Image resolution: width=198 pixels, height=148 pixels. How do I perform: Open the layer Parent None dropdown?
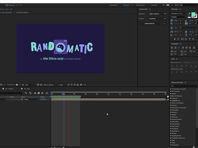[x=31, y=99]
